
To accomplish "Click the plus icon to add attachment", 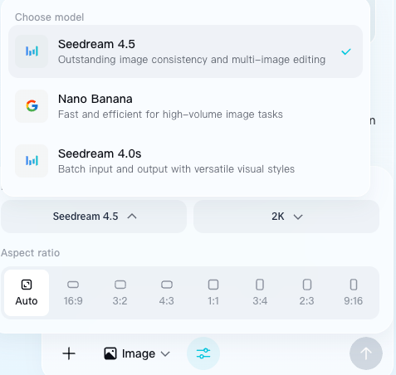I will click(x=69, y=353).
